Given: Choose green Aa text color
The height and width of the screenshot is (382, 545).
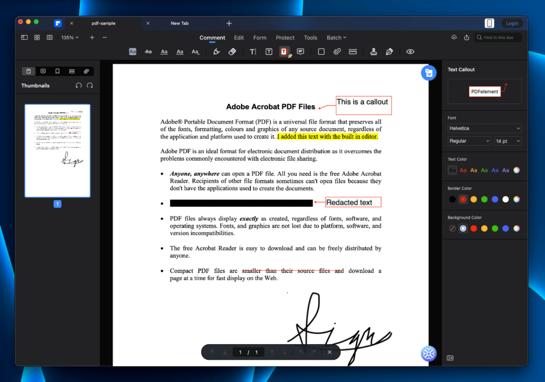Looking at the screenshot, I should [x=484, y=170].
